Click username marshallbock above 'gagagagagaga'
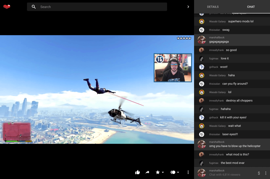This screenshot has width=270, height=179. pos(217,38)
